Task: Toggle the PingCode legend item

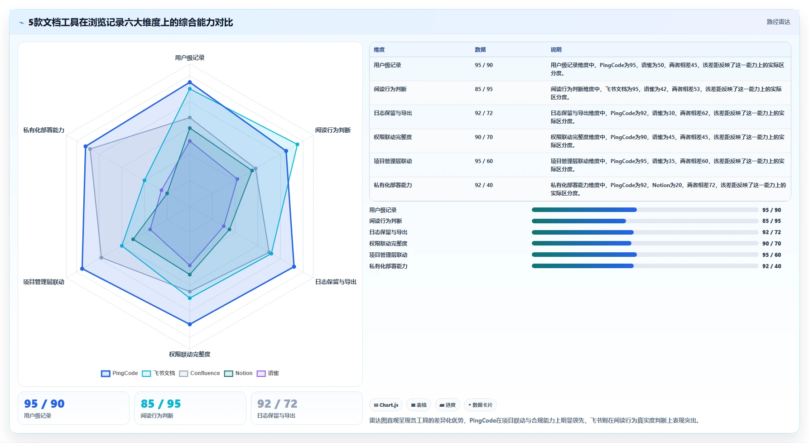Action: 120,373
